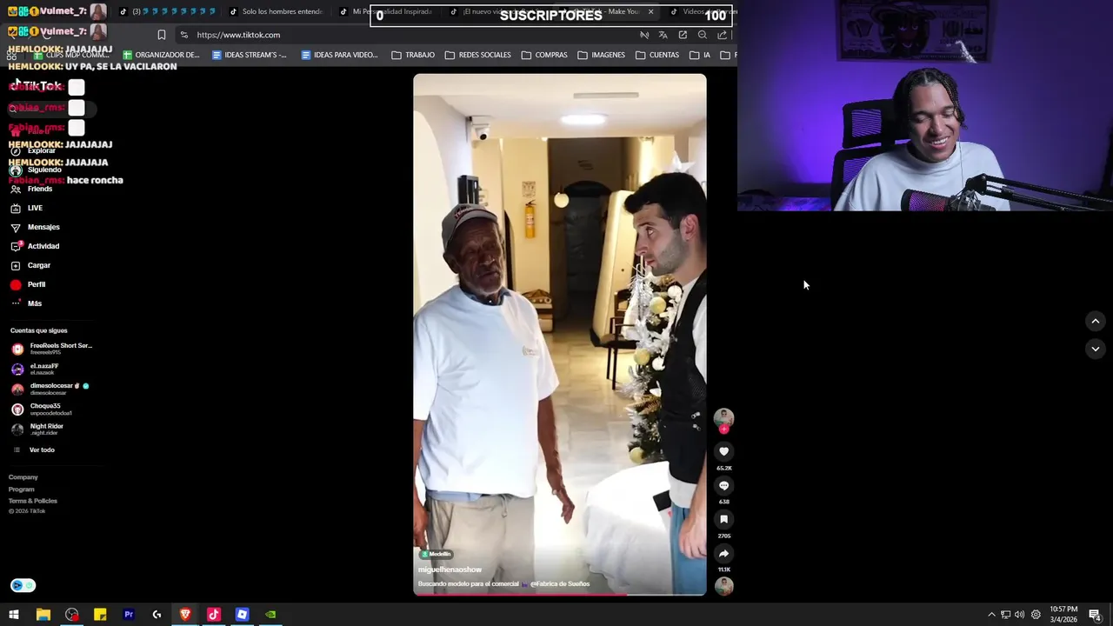
Task: Open Premiere Pro from the taskbar
Action: (129, 615)
